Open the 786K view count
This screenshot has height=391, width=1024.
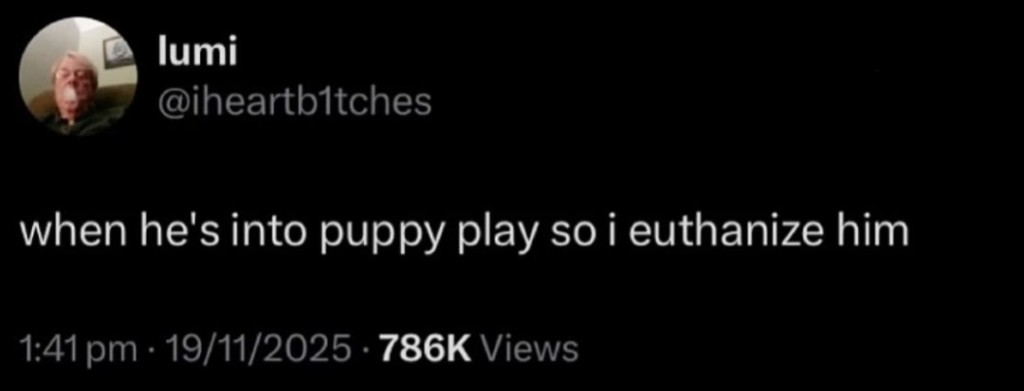[424, 348]
